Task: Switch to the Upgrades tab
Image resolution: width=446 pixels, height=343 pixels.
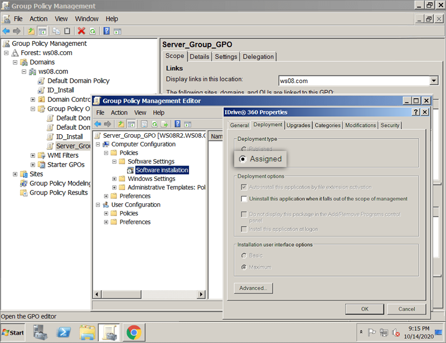Action: coord(298,125)
